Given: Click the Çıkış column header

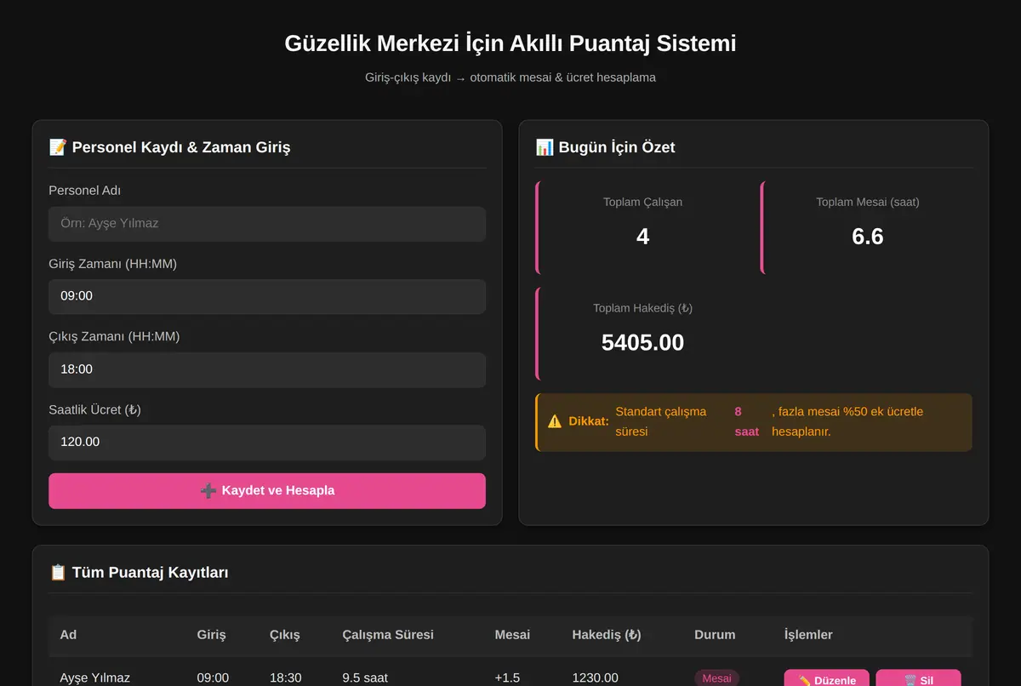Looking at the screenshot, I should tap(285, 635).
